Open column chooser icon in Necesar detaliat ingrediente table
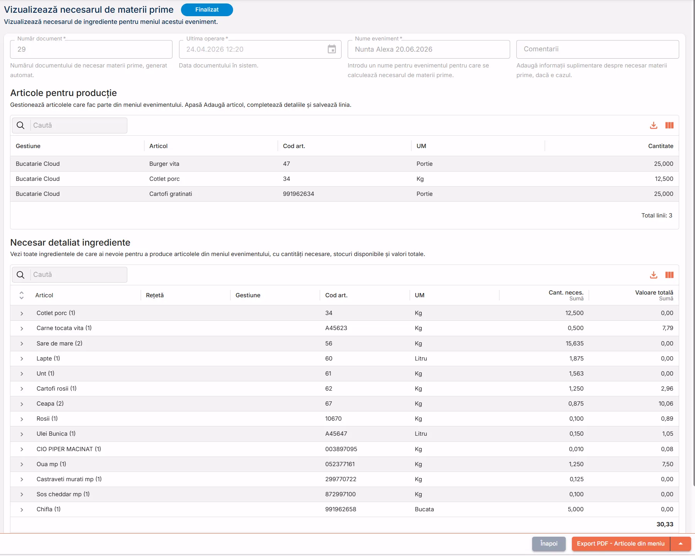Image resolution: width=695 pixels, height=556 pixels. coord(669,275)
